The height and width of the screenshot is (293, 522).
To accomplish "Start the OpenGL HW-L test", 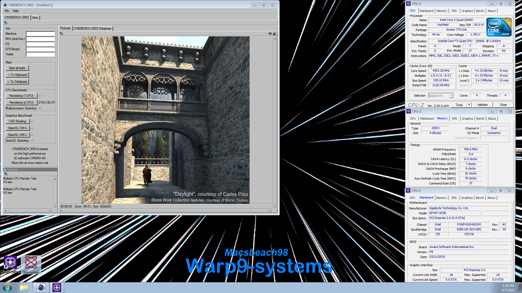I will coord(17,135).
